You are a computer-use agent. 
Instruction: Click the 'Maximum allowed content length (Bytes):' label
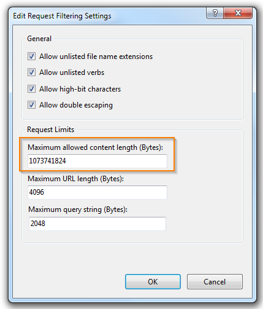(x=96, y=147)
